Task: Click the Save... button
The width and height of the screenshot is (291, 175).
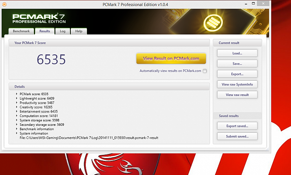Action: tap(237, 64)
